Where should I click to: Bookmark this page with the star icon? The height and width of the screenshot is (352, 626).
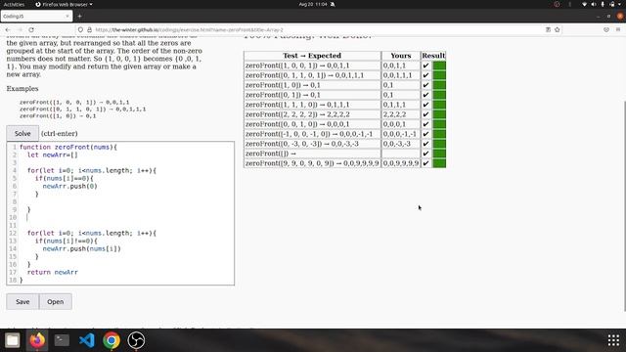[x=557, y=30]
